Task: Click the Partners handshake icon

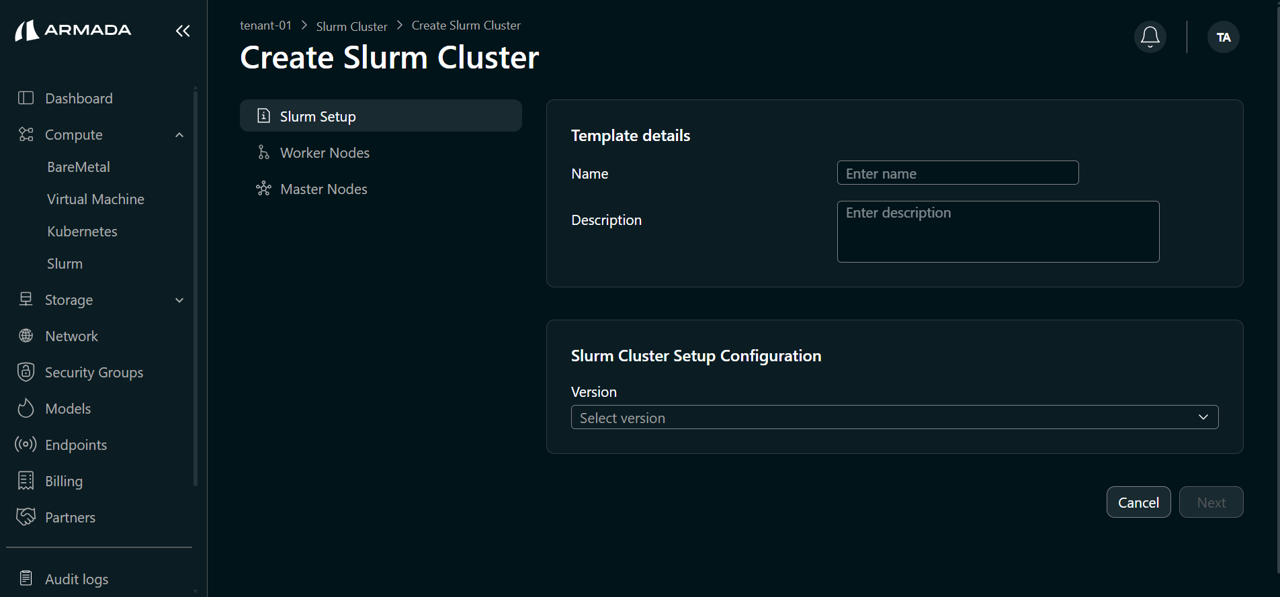Action: pos(26,516)
